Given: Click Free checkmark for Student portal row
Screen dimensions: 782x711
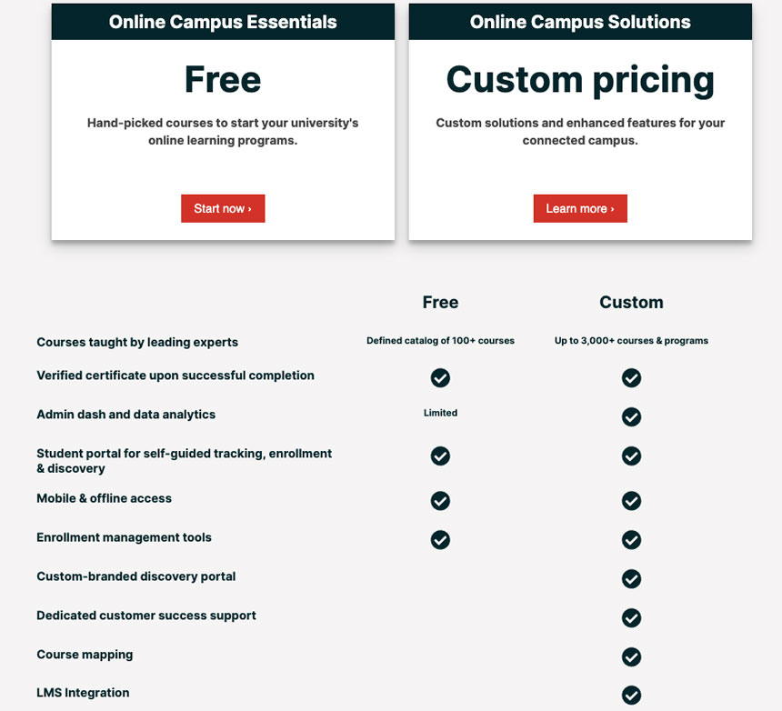Looking at the screenshot, I should [x=440, y=456].
